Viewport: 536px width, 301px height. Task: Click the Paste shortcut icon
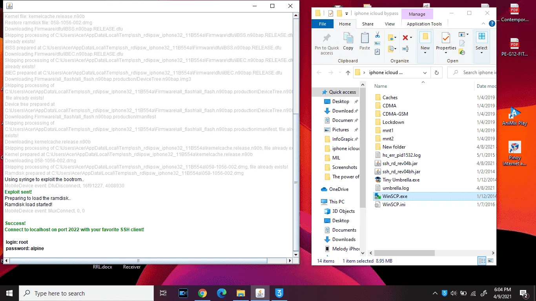click(x=377, y=51)
